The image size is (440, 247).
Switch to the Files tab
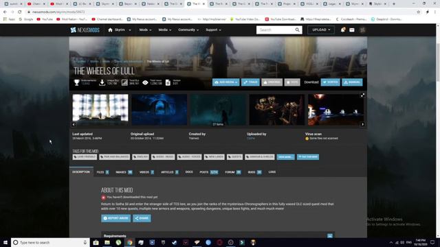point(102,172)
